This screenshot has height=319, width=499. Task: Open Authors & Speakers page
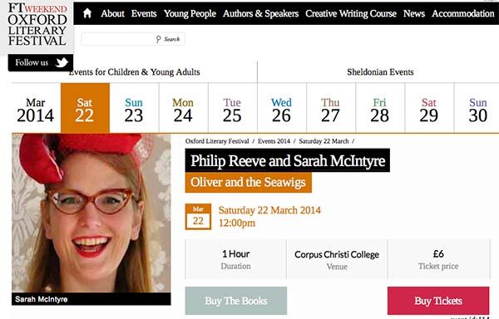[260, 13]
